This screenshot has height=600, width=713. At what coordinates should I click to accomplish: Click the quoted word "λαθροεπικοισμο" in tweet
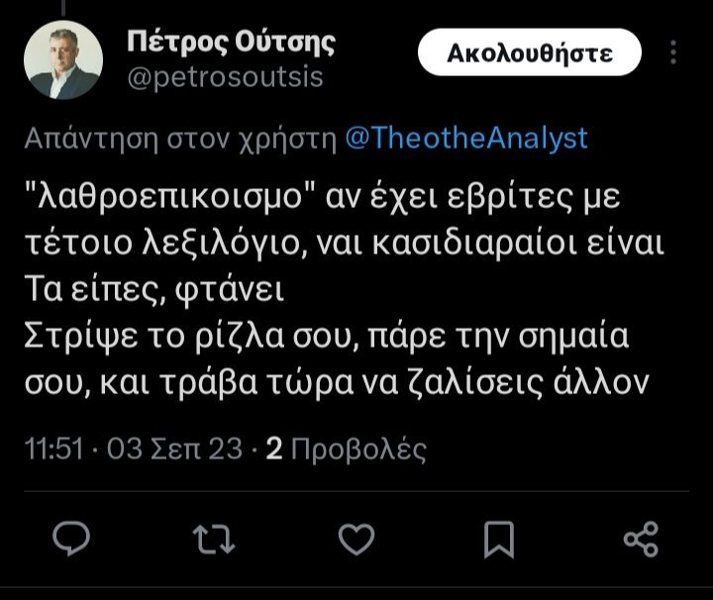(x=169, y=196)
